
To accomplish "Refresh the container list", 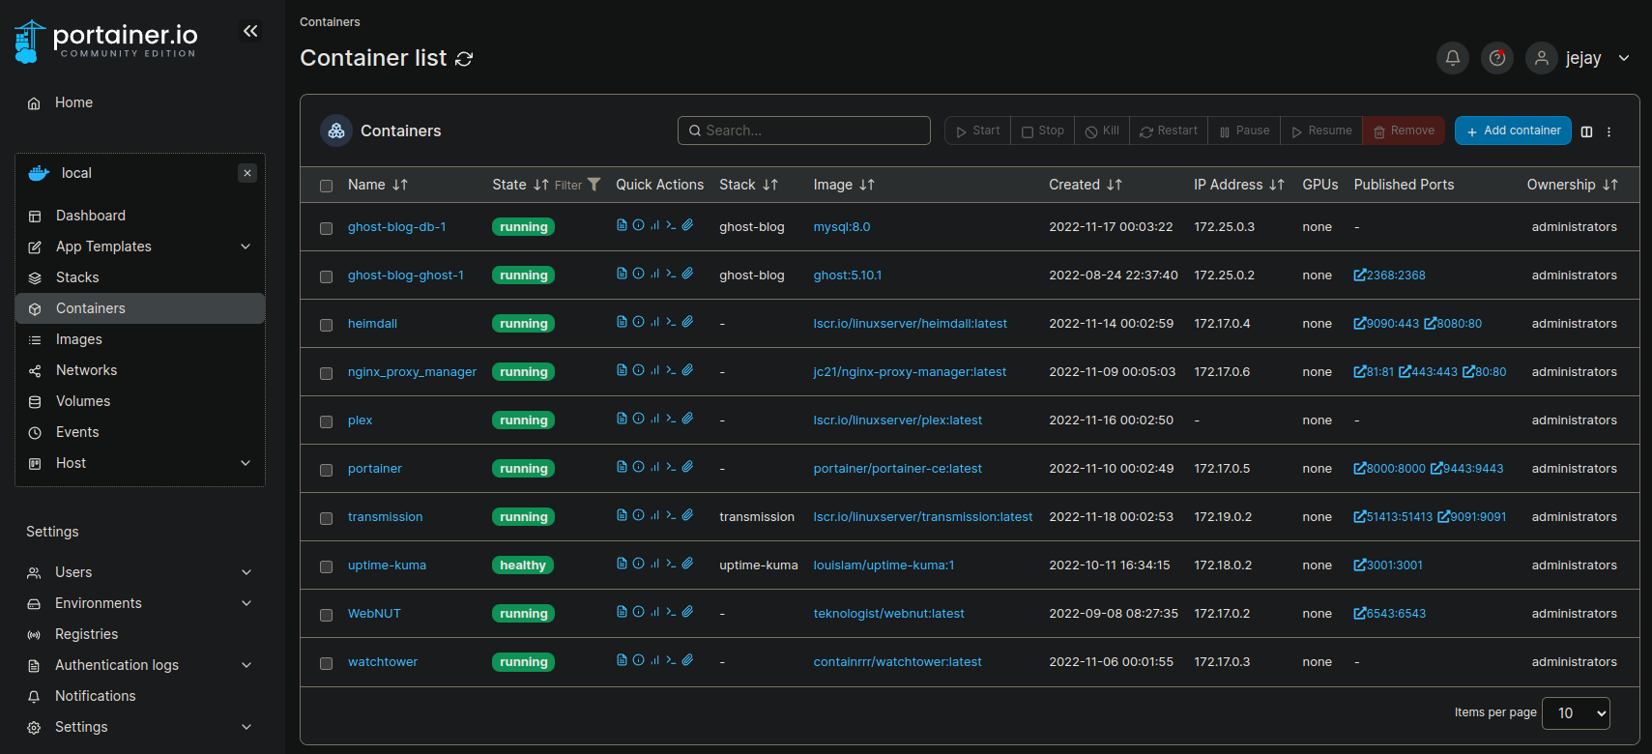I will [464, 59].
